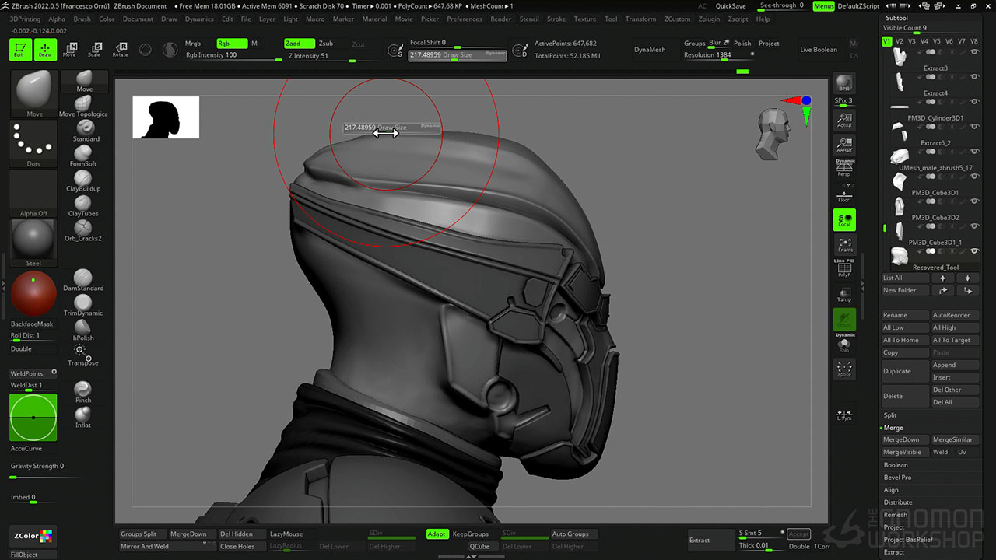Expand the Boolean section in Subtool

(x=896, y=465)
